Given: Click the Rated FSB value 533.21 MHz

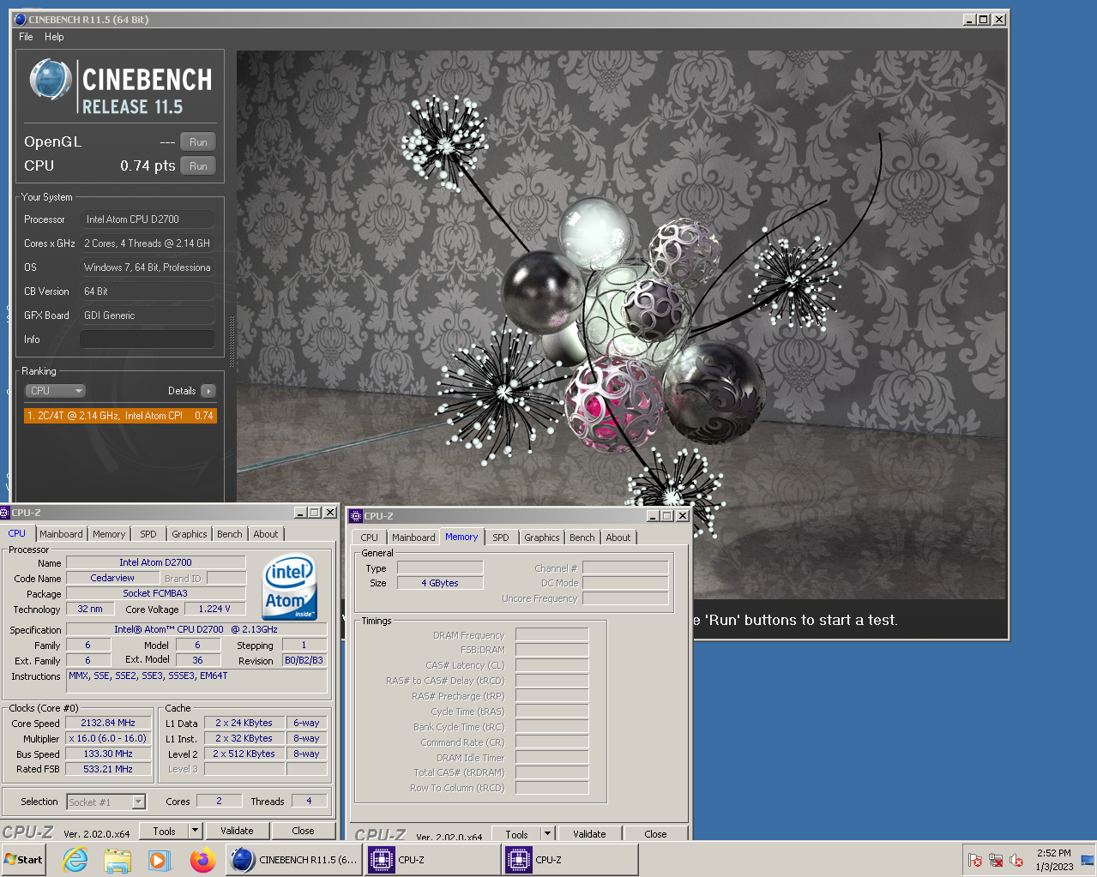Looking at the screenshot, I should click(108, 769).
